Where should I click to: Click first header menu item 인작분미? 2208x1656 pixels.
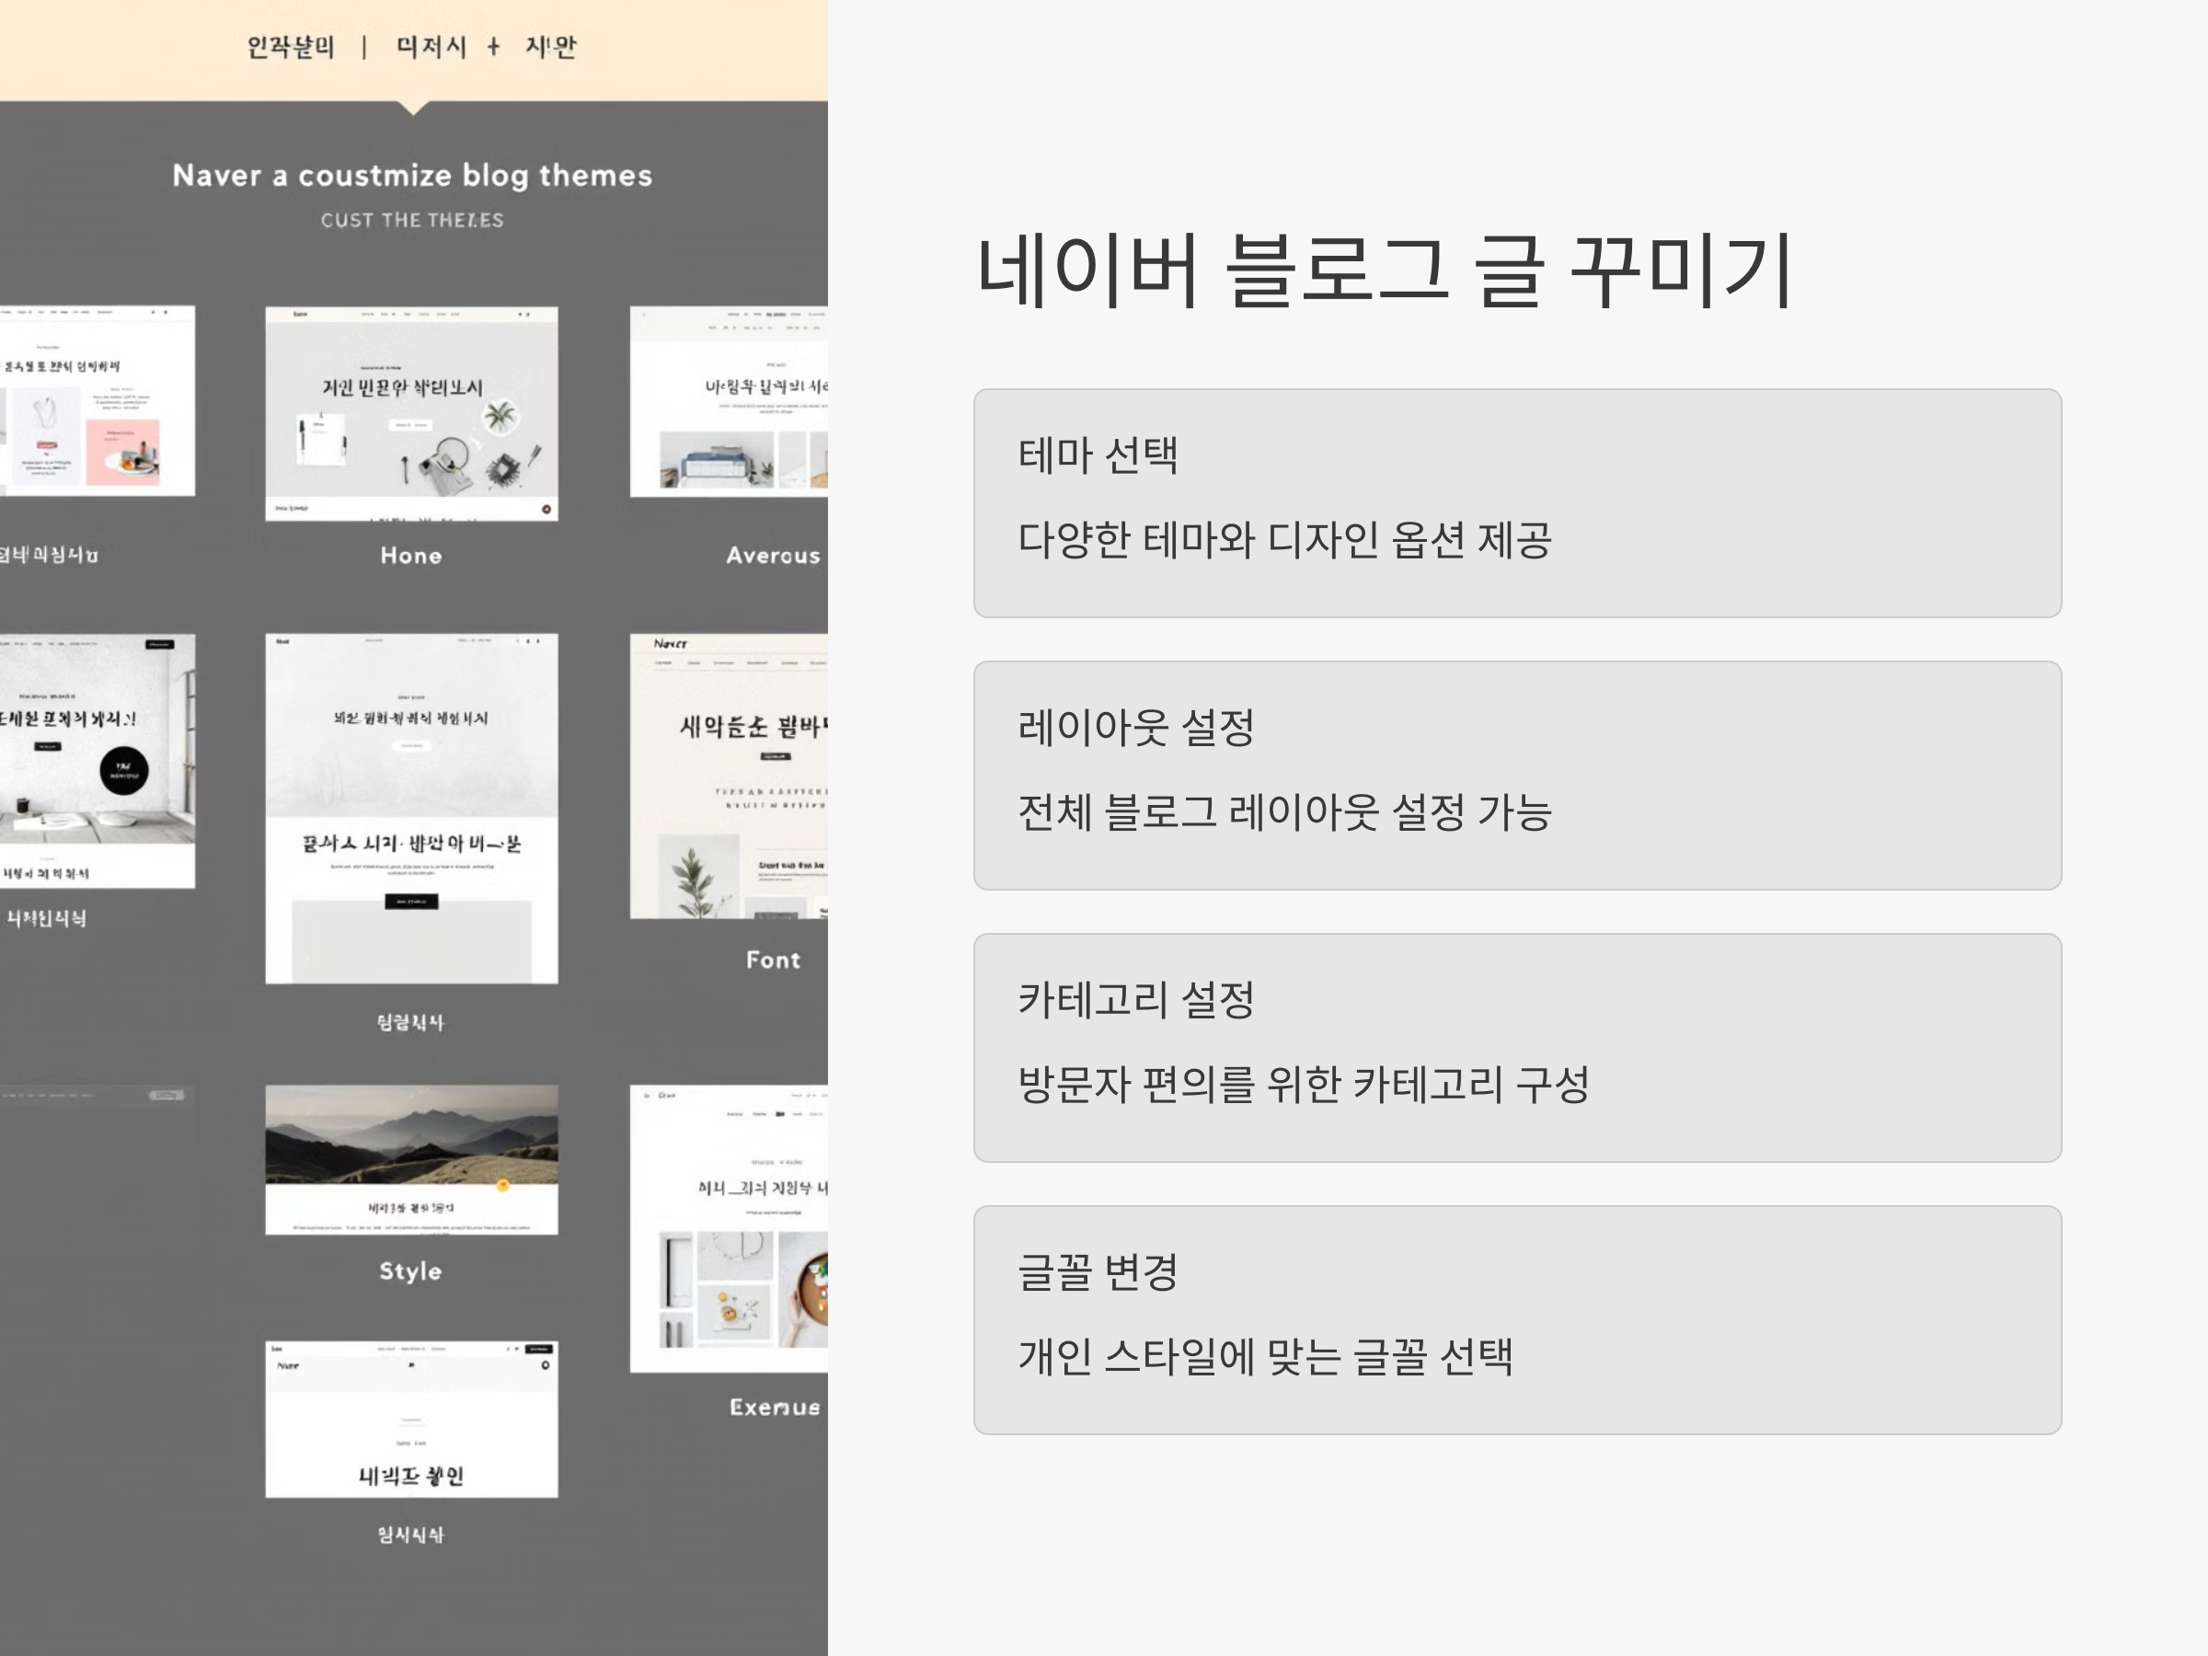click(x=291, y=47)
